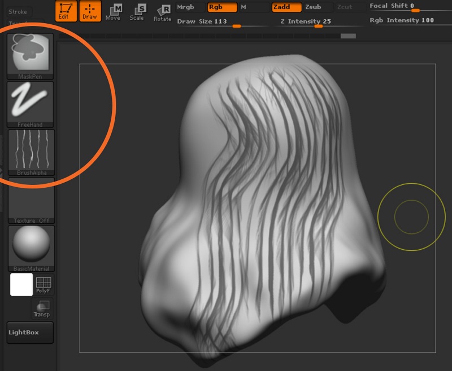Image resolution: width=452 pixels, height=371 pixels.
Task: Click the BrushAlpha thumbnail
Action: 30,148
